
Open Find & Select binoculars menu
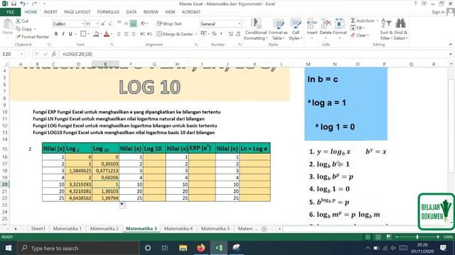click(401, 30)
